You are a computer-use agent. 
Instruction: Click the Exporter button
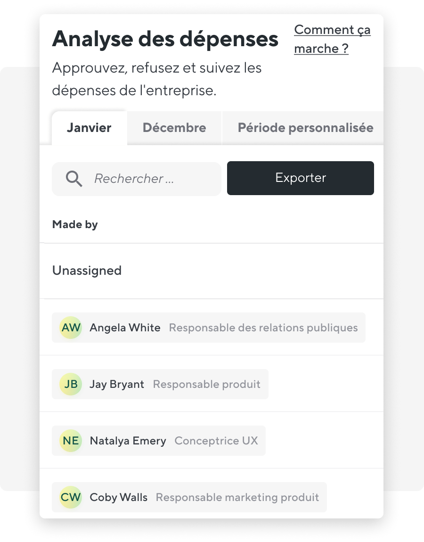300,178
